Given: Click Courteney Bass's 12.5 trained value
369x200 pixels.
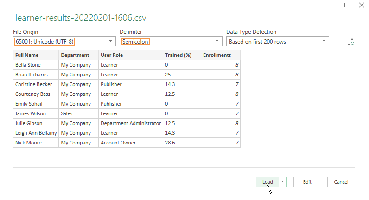Looking at the screenshot, I should coord(182,94).
